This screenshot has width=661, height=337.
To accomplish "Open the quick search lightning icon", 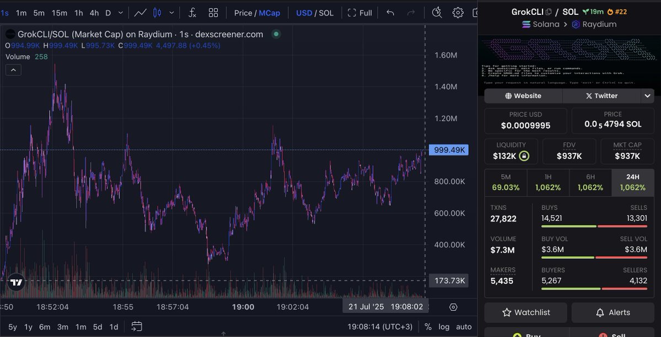I will (x=437, y=13).
